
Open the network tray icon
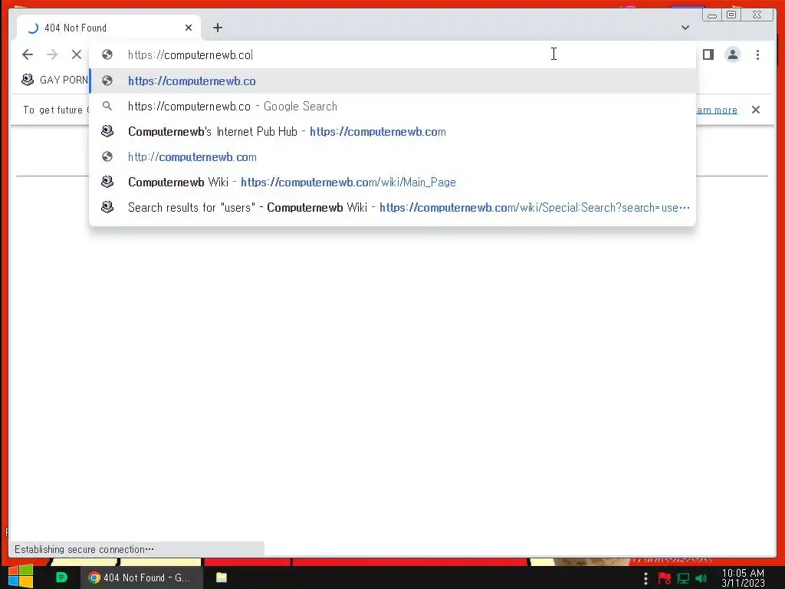683,578
